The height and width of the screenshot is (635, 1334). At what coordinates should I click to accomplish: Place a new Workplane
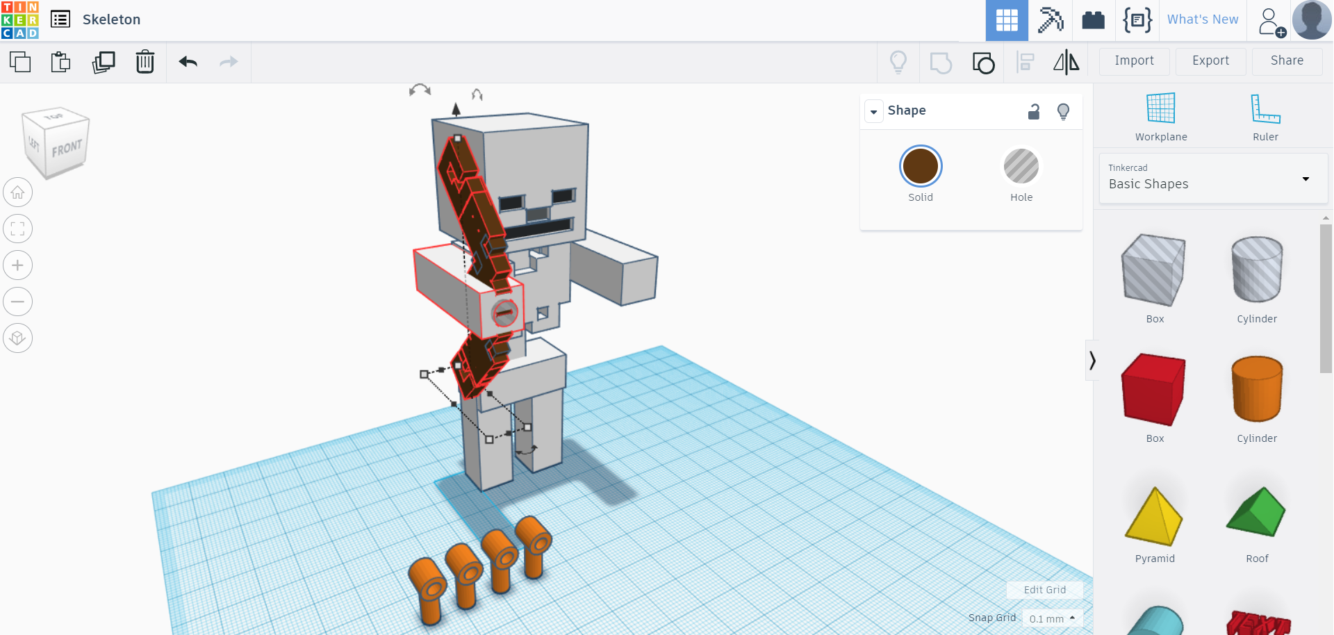pos(1160,115)
